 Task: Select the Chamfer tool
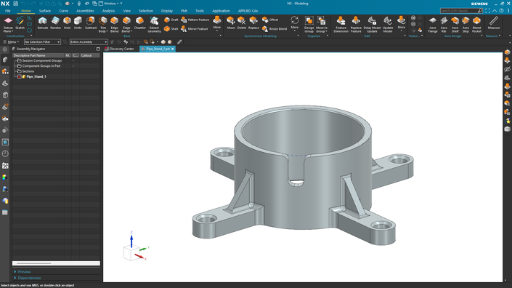pyautogui.click(x=139, y=23)
